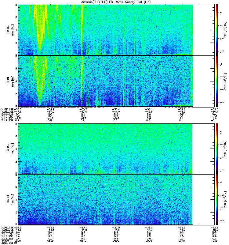Click the 'THC B‖ freq [Hz]' axis label
The width and height of the screenshot is (229, 245).
point(10,200)
